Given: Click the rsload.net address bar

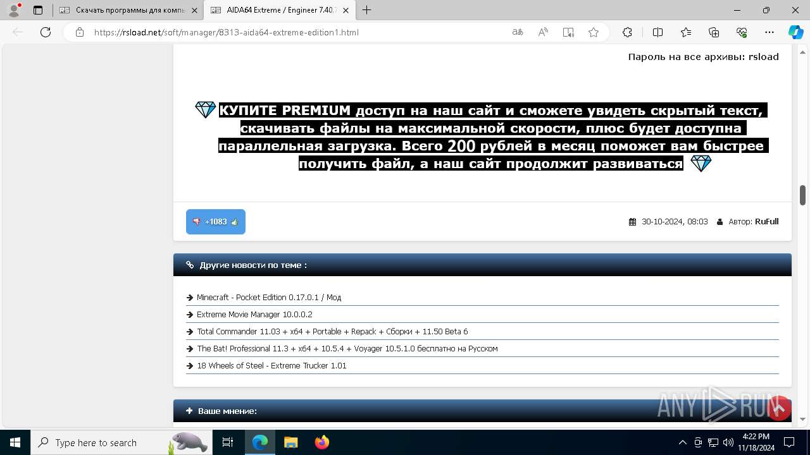Looking at the screenshot, I should click(x=297, y=32).
